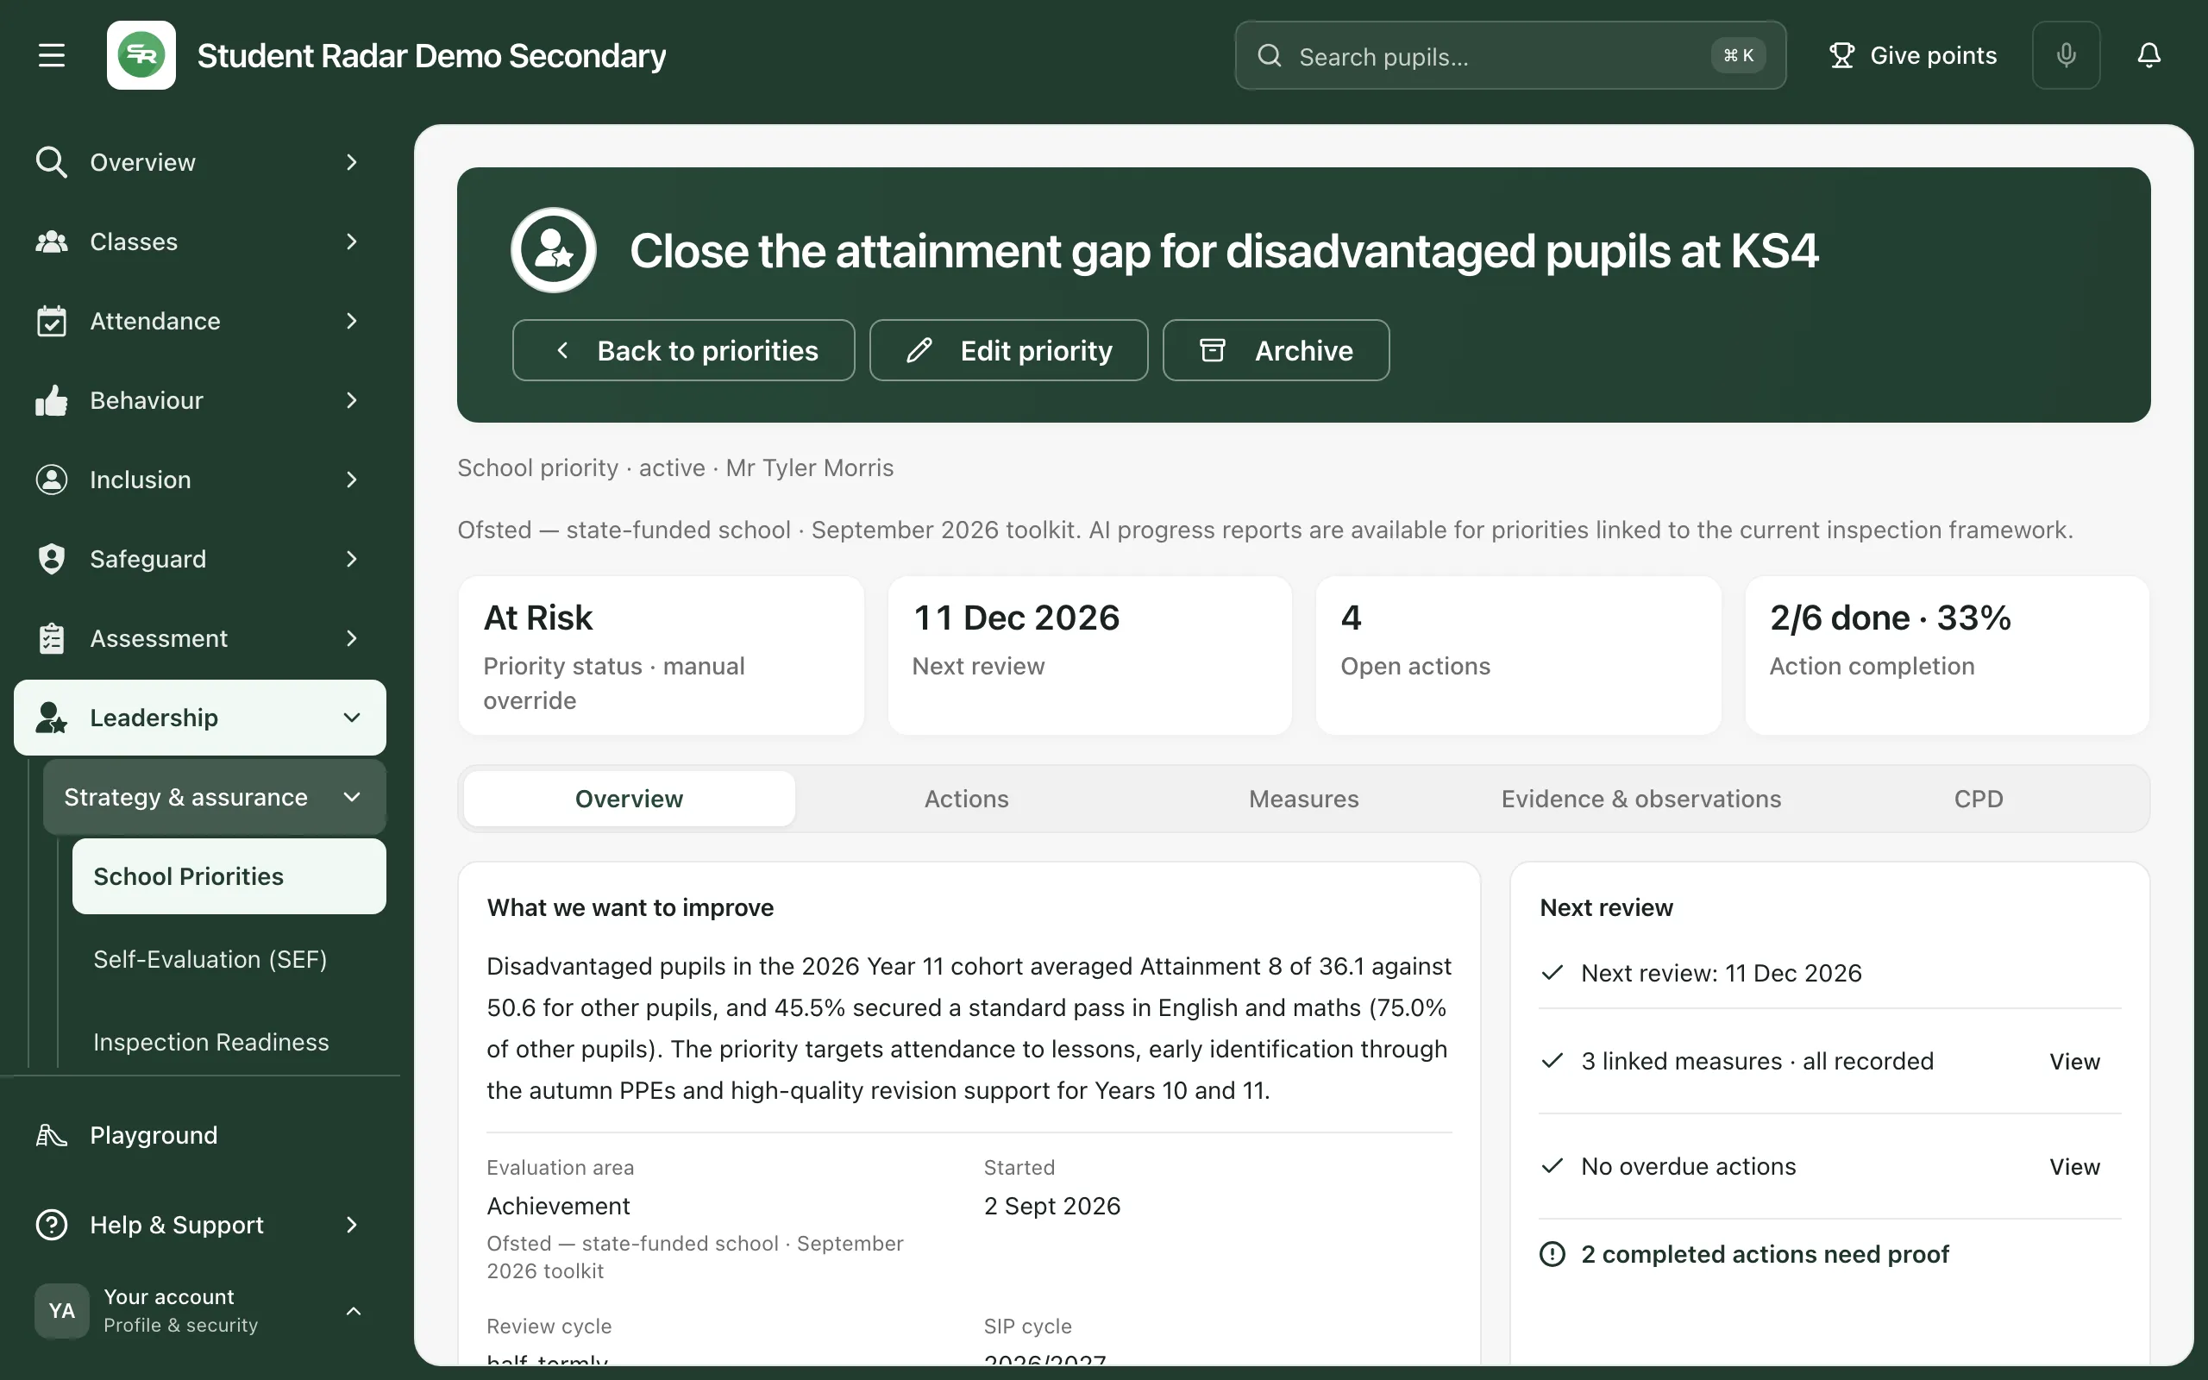Switch to Evidence & observations tab
Viewport: 2208px width, 1380px height.
1641,799
